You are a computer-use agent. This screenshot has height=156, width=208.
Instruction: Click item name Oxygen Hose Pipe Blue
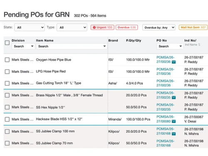[x=54, y=60]
